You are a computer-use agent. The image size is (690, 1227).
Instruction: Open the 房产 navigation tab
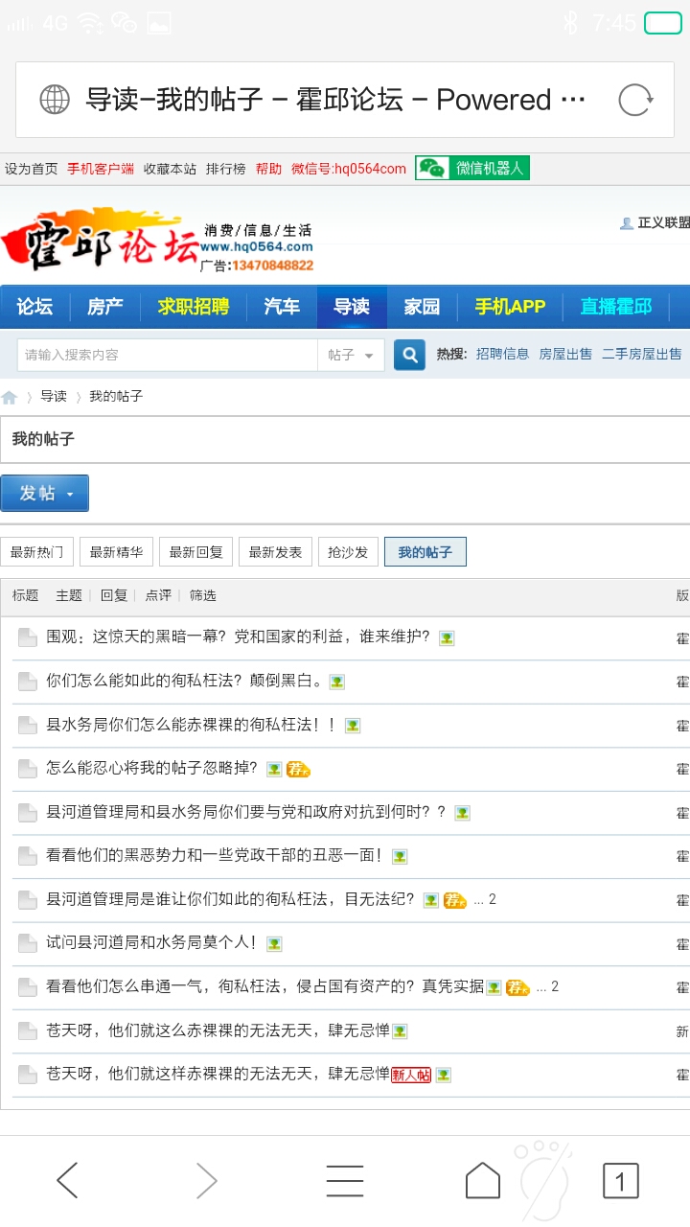[x=105, y=307]
